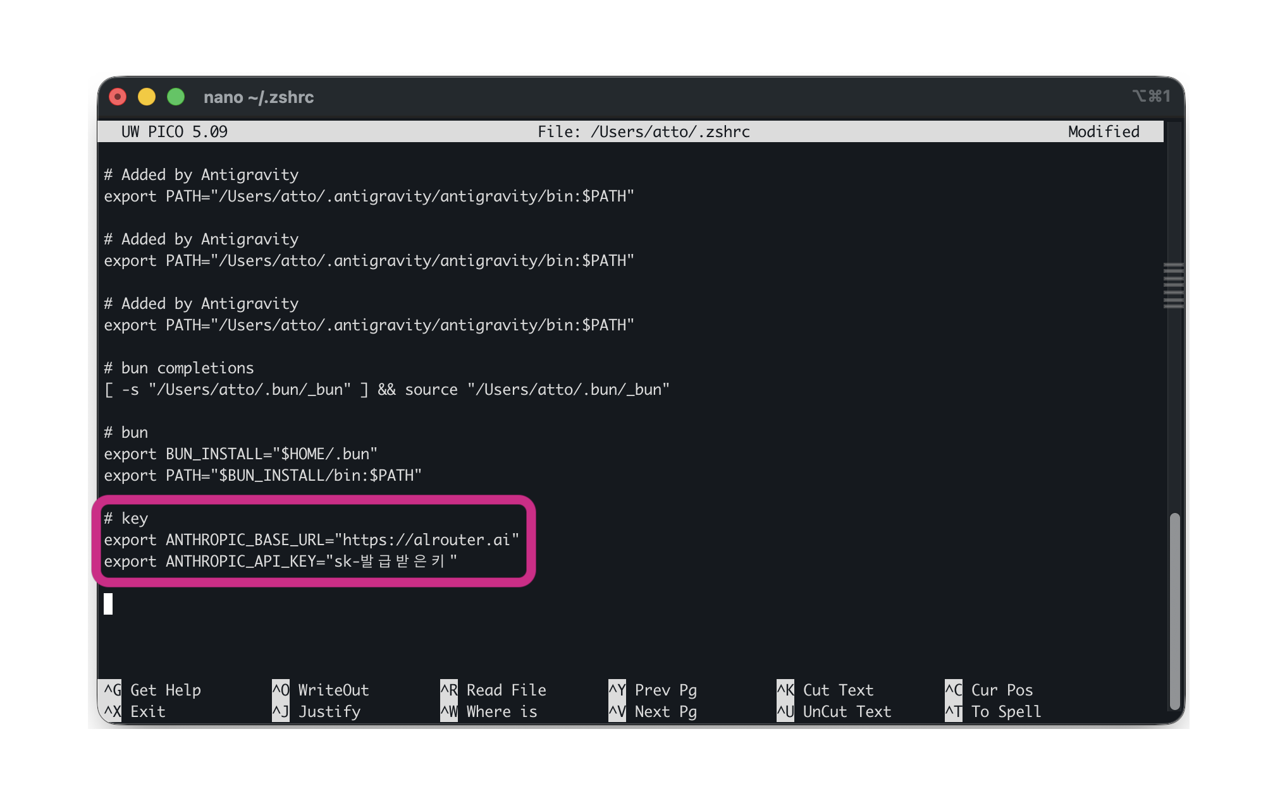Click the ^U UnCut Text shortcut
Image resolution: width=1280 pixels, height=801 pixels.
[834, 711]
